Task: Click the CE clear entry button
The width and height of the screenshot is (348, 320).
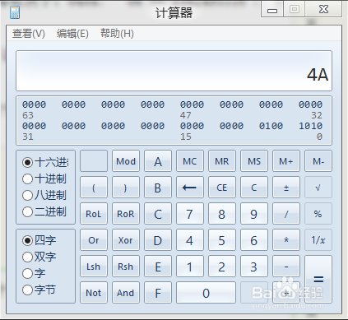Action: tap(222, 188)
